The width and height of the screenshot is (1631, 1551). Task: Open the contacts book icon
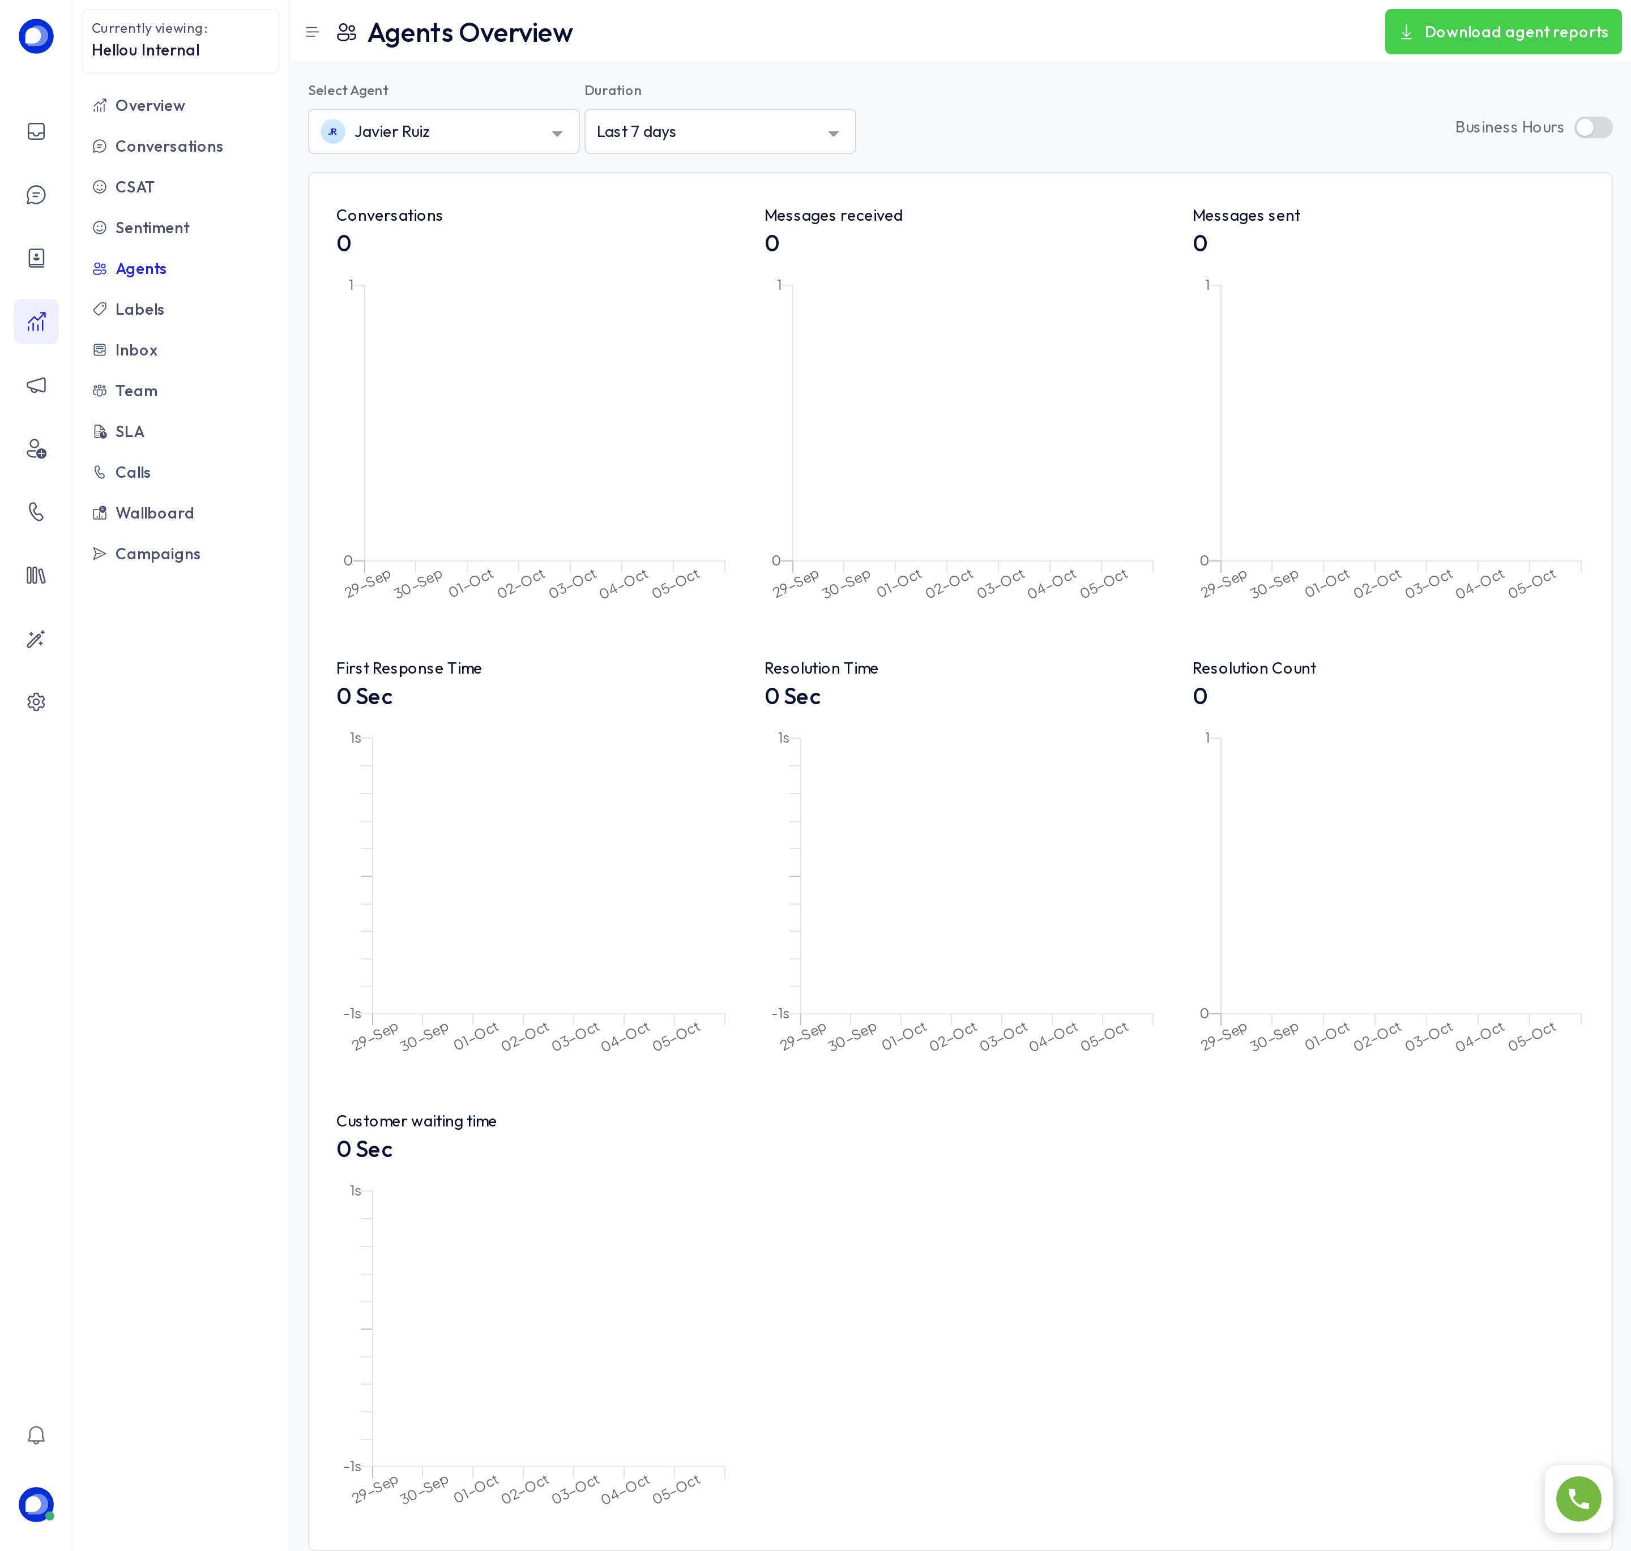tap(36, 258)
